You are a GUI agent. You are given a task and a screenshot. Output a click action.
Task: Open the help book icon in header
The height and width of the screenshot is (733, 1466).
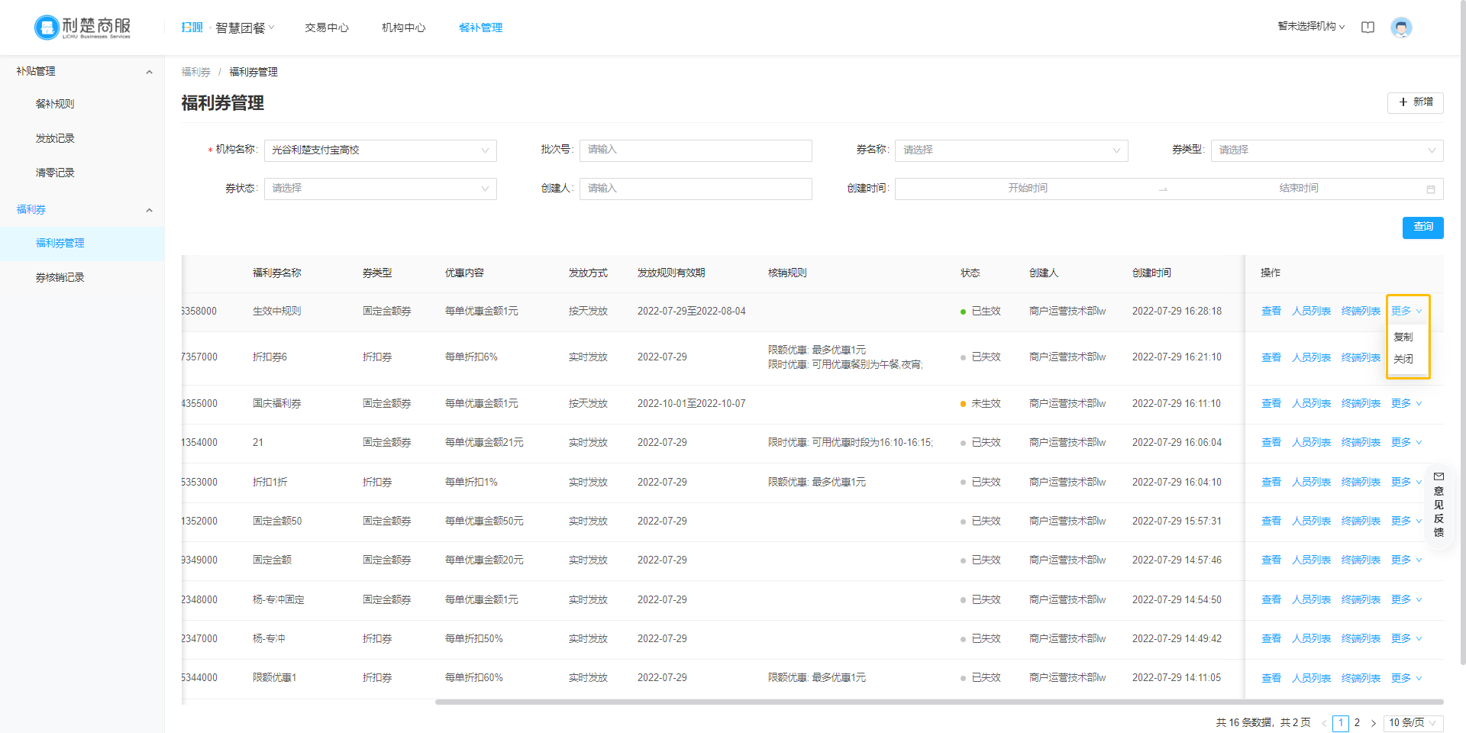point(1368,27)
